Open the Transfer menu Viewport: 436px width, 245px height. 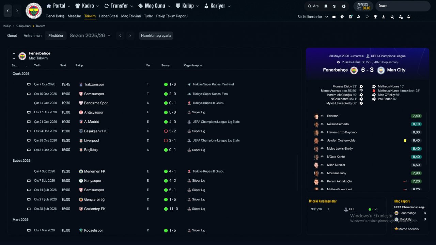[x=119, y=6]
